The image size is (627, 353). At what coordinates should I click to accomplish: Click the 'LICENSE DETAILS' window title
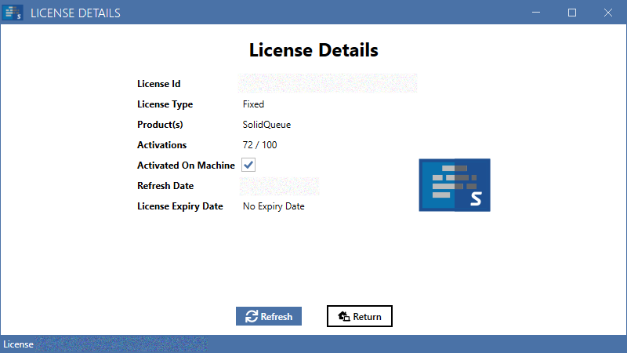tap(75, 13)
